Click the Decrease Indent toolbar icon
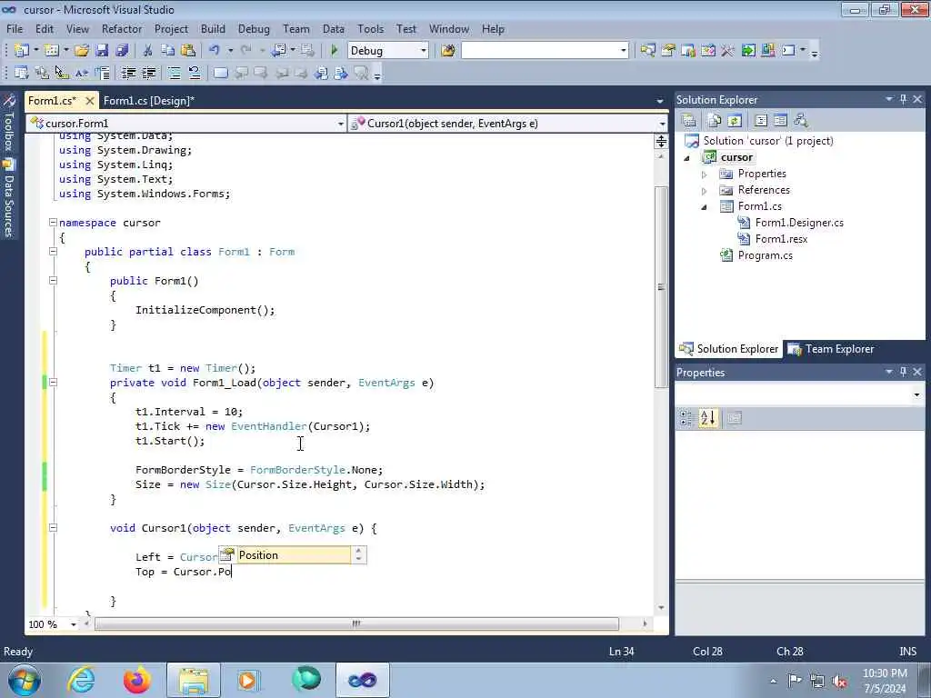 (x=128, y=73)
